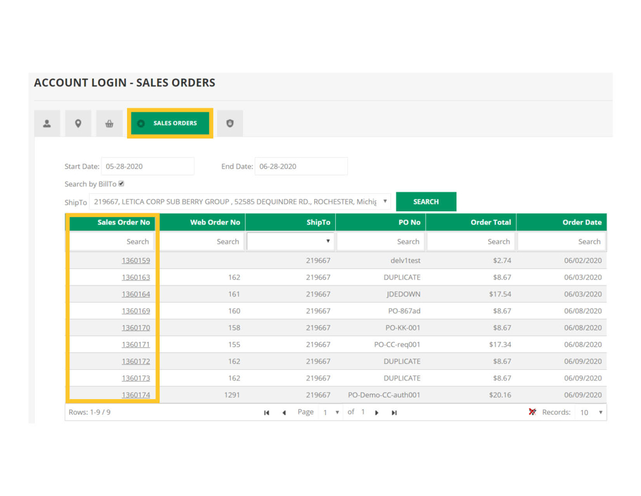This screenshot has width=641, height=496.
Task: Click the red clear filters icon
Action: point(532,412)
